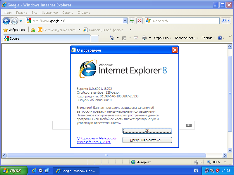This screenshot has width=234, height=175.
Task: Open the Безопасность command bar menu
Action: [x=186, y=38]
